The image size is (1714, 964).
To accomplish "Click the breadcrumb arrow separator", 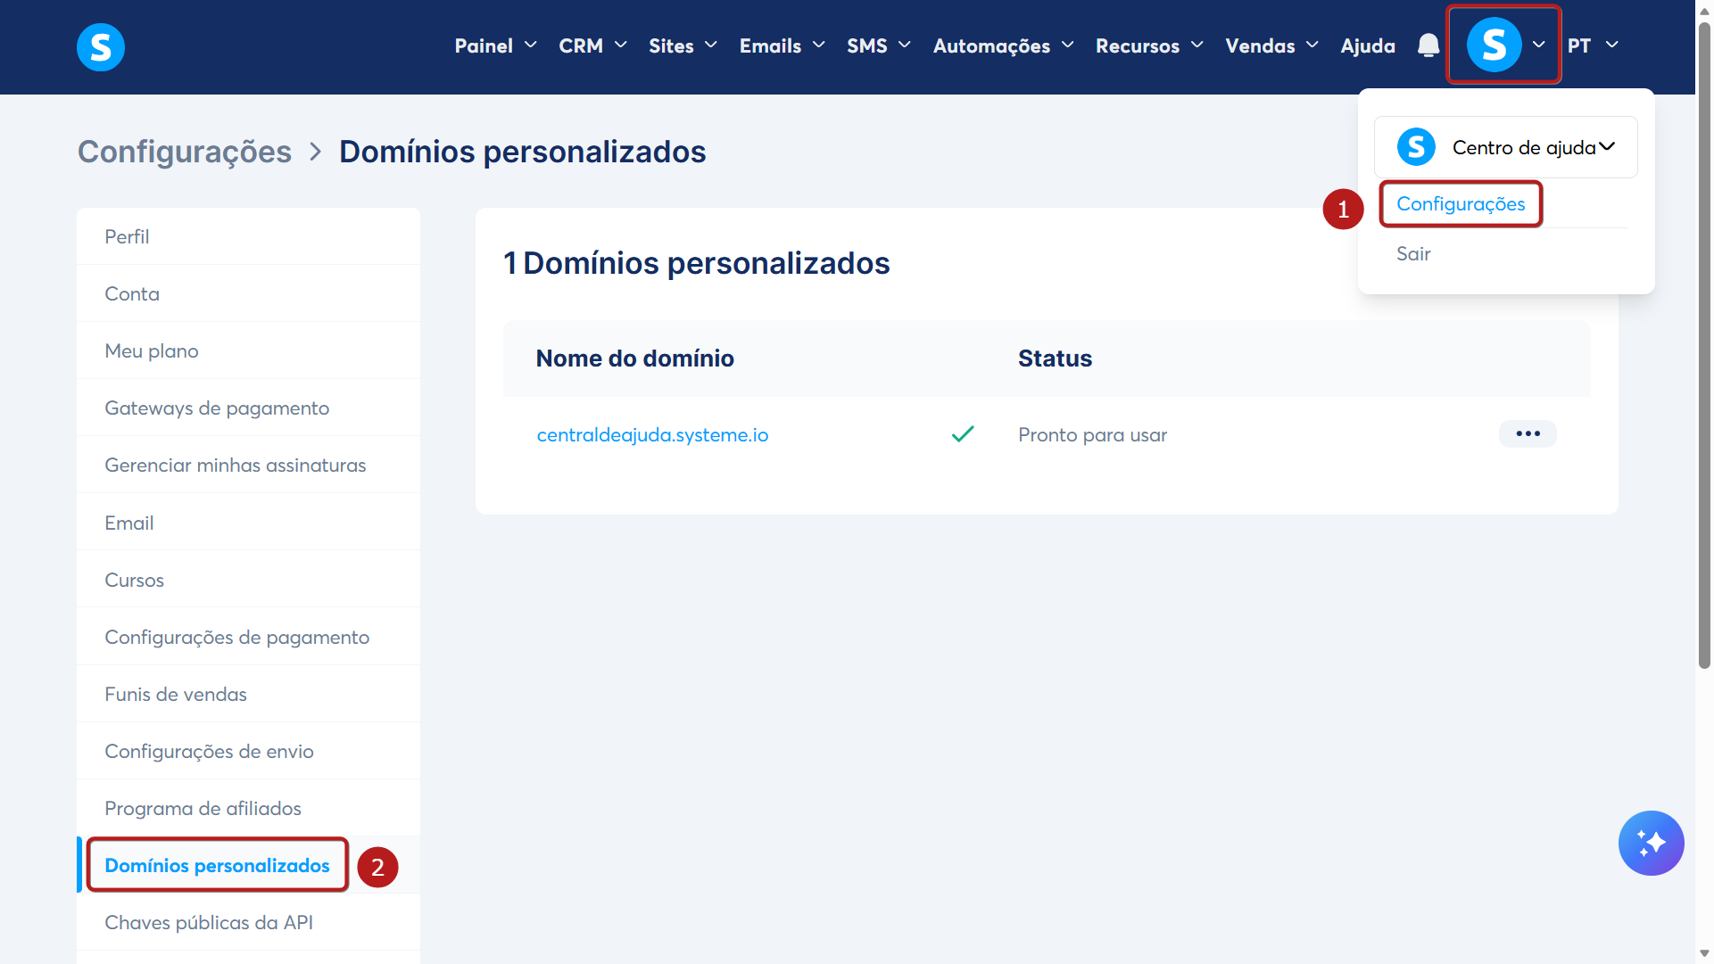I will point(315,152).
